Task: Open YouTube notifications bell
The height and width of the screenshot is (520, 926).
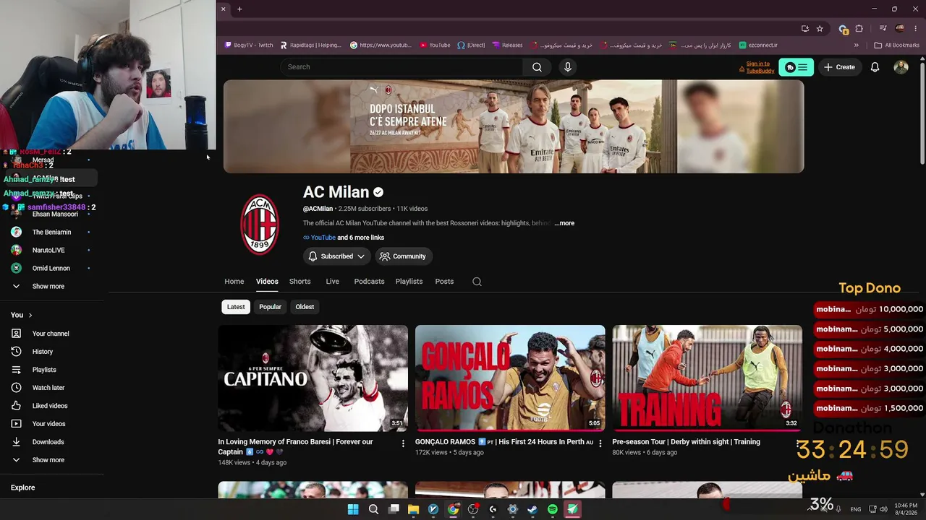Action: pyautogui.click(x=875, y=67)
